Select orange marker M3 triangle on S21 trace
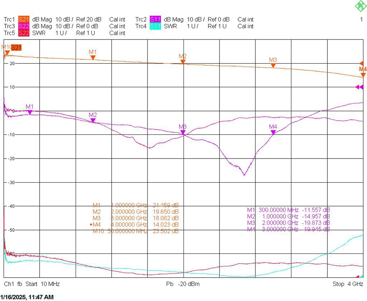 click(x=273, y=65)
